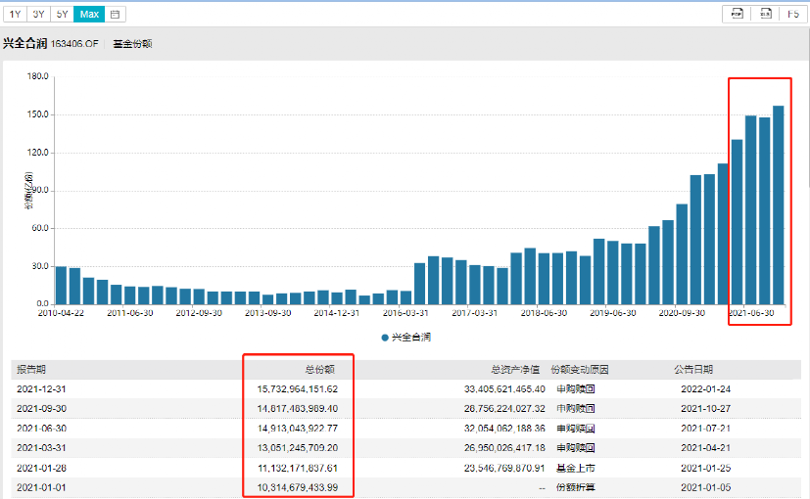Select the 1Y time range
Viewport: 810px width, 499px height.
coord(14,15)
